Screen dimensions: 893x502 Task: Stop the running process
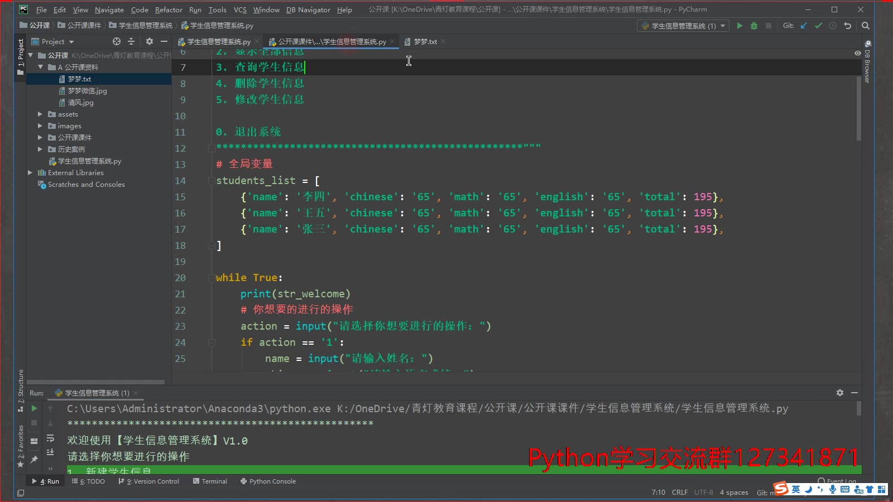pos(34,423)
